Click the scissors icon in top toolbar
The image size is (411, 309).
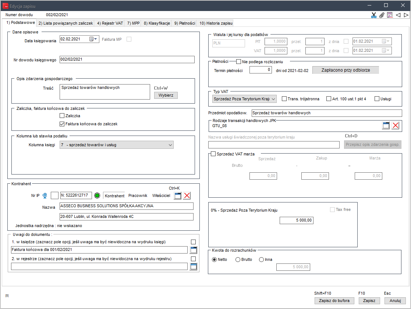tap(374, 15)
